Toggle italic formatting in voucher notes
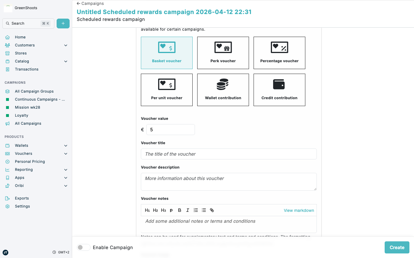This screenshot has height=258, width=414. pyautogui.click(x=187, y=210)
